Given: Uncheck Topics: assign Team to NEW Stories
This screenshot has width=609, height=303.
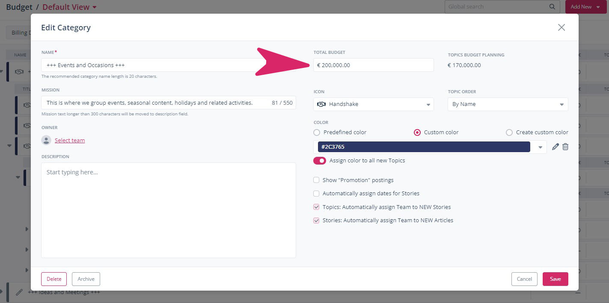Looking at the screenshot, I should click(317, 207).
